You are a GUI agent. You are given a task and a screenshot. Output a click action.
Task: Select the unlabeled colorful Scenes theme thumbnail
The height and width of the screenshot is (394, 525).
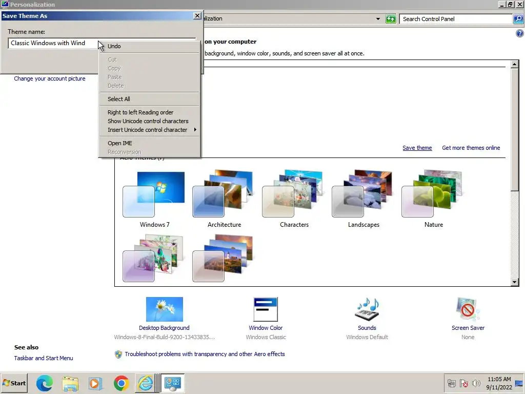pyautogui.click(x=154, y=258)
